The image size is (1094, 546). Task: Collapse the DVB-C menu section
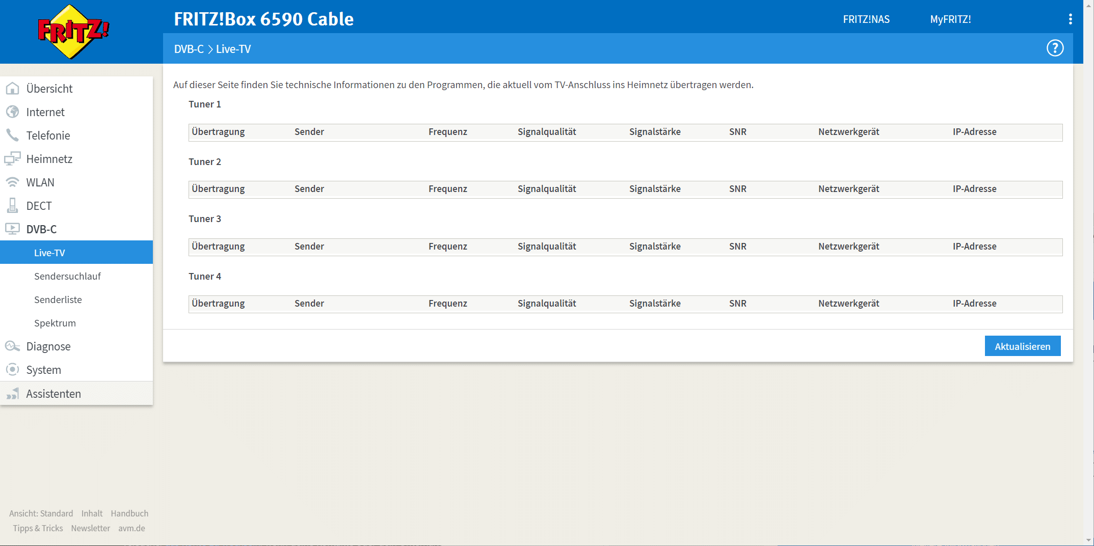(x=41, y=229)
